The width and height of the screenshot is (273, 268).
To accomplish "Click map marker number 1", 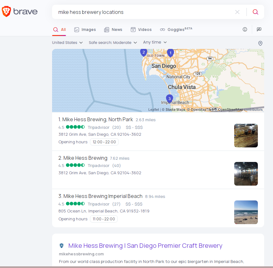I will click(170, 53).
